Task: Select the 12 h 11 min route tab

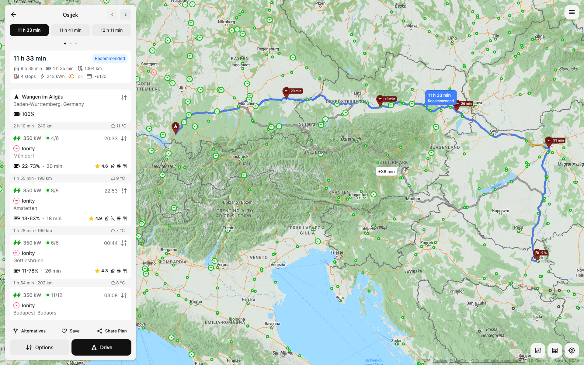Action: 112,30
